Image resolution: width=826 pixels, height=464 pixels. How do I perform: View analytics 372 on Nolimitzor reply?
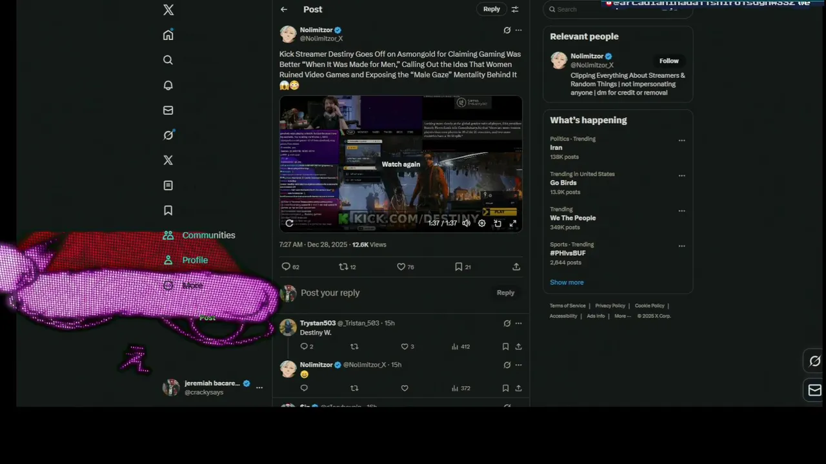click(x=461, y=388)
